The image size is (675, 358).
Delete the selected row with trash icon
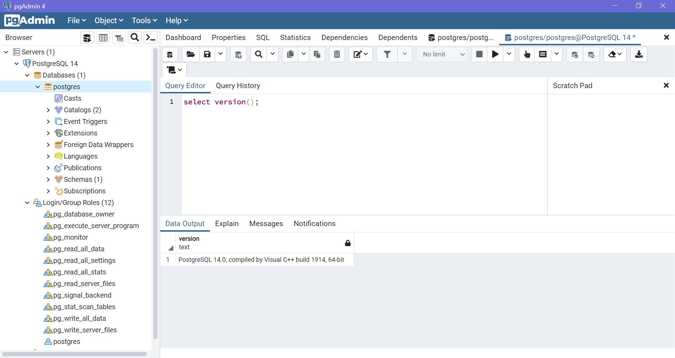click(336, 54)
